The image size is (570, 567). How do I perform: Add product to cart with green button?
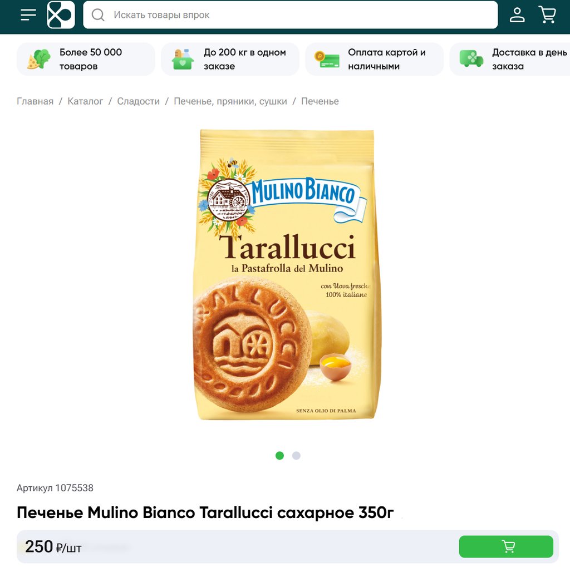[506, 546]
